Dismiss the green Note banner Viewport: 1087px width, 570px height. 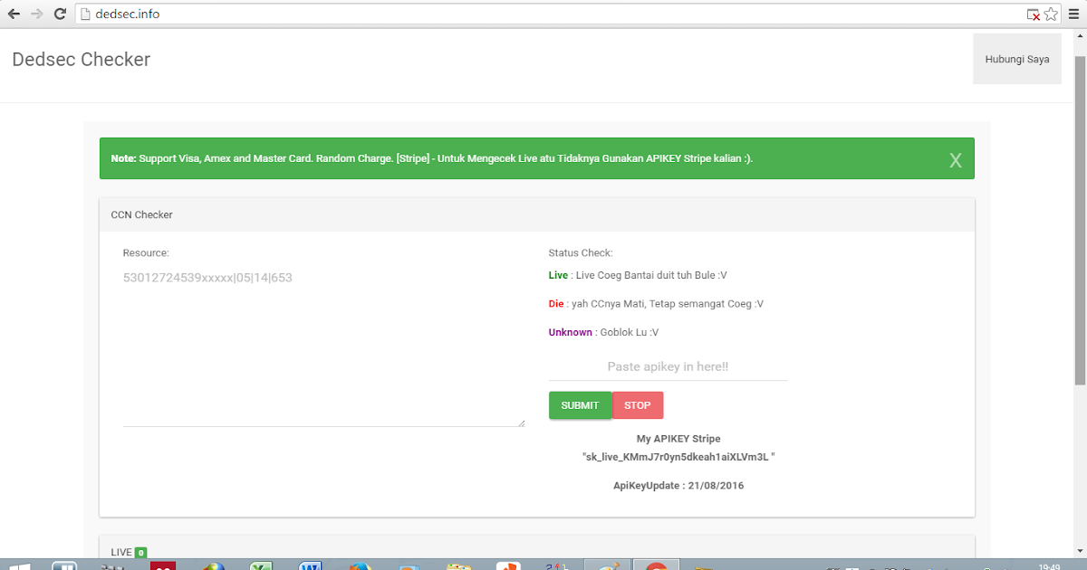[x=955, y=159]
